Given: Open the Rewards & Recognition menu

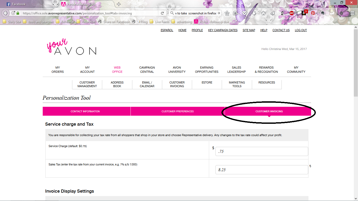Looking at the screenshot, I should click(x=266, y=70).
